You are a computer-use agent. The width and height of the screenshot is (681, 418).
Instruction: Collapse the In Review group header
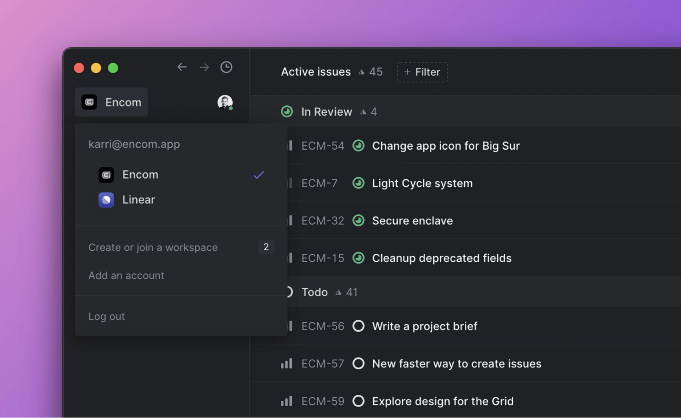click(x=326, y=112)
